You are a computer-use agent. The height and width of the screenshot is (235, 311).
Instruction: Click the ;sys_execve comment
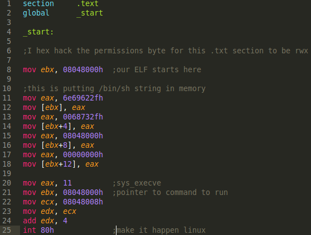pos(137,183)
